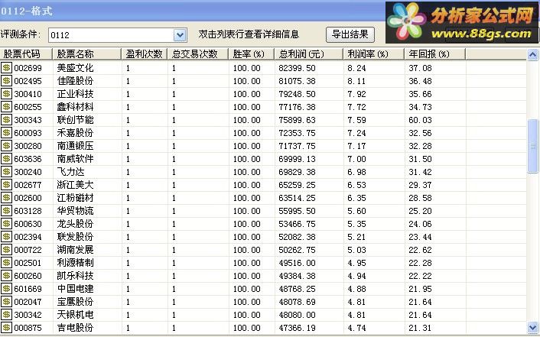540x337 pixels.
Task: Click the stock icon for 600630
Action: point(6,224)
